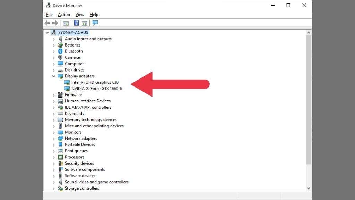Collapse the SYDNEY-AORUS root node
This screenshot has height=200, width=355.
point(47,33)
